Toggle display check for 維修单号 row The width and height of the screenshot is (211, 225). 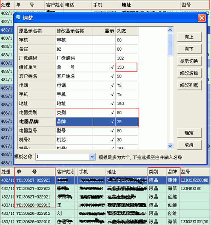click(104, 67)
